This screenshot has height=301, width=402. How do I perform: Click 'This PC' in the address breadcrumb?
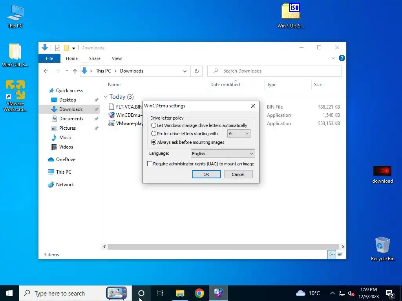[x=103, y=71]
